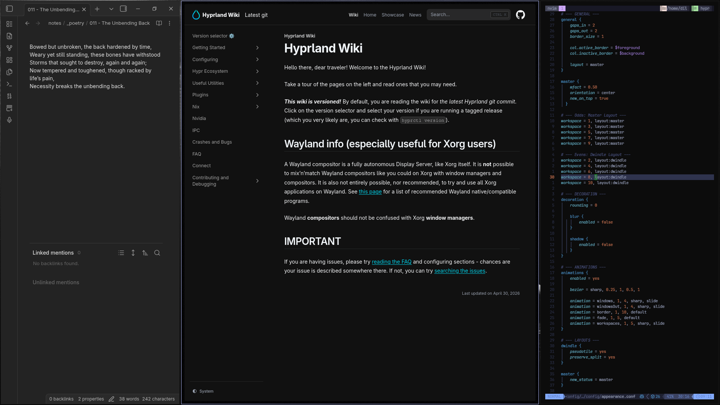Open graph view from Obsidian ribbon
The width and height of the screenshot is (720, 405).
click(x=9, y=48)
